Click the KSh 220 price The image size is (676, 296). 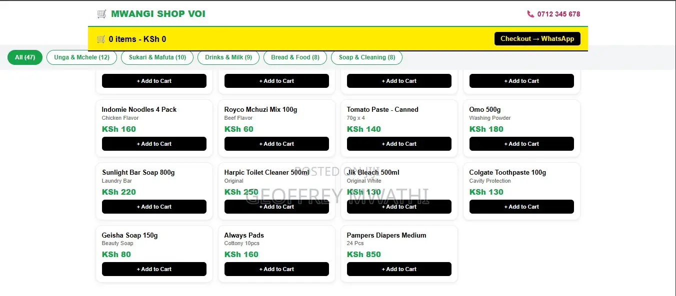point(119,192)
